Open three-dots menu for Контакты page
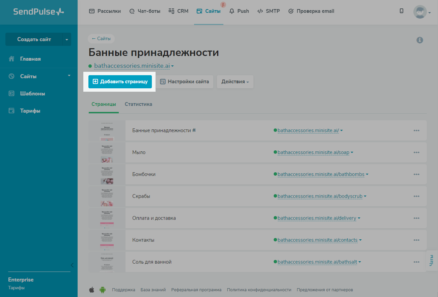 pyautogui.click(x=416, y=240)
